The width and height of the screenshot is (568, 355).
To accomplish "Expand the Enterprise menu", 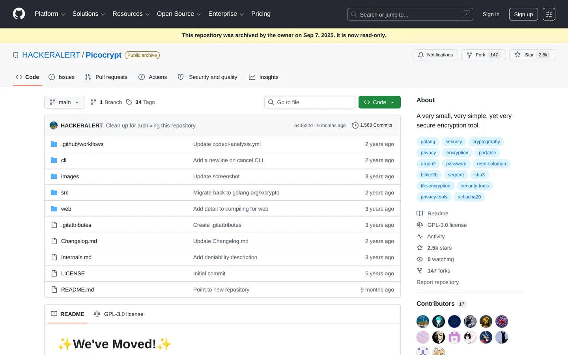I will click(226, 14).
